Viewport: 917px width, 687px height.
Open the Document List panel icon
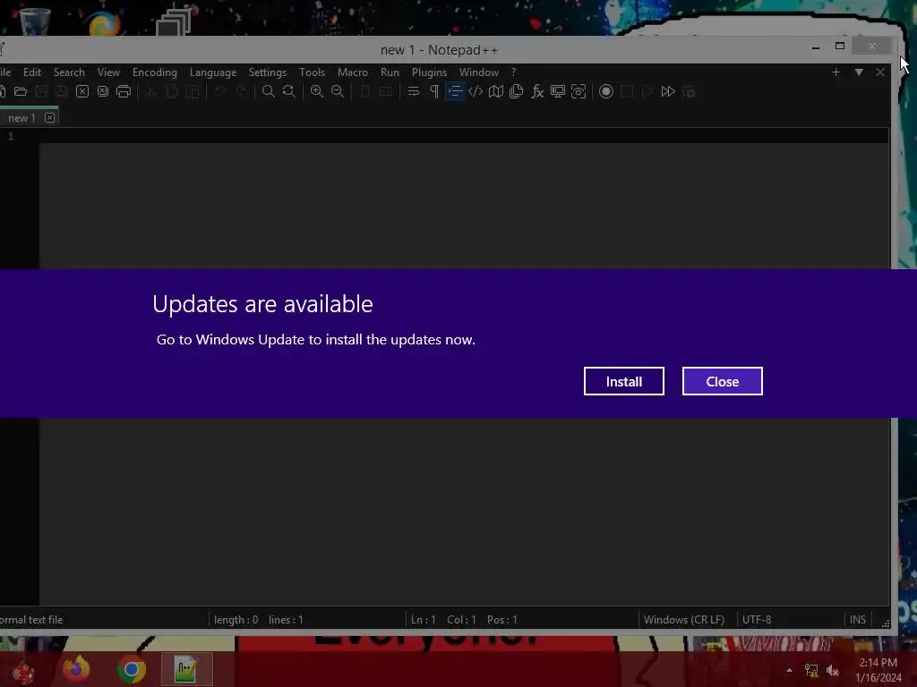[517, 91]
